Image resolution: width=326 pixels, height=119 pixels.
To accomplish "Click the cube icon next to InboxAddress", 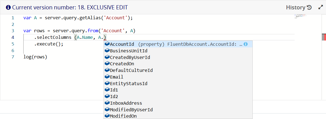I will (107, 103).
